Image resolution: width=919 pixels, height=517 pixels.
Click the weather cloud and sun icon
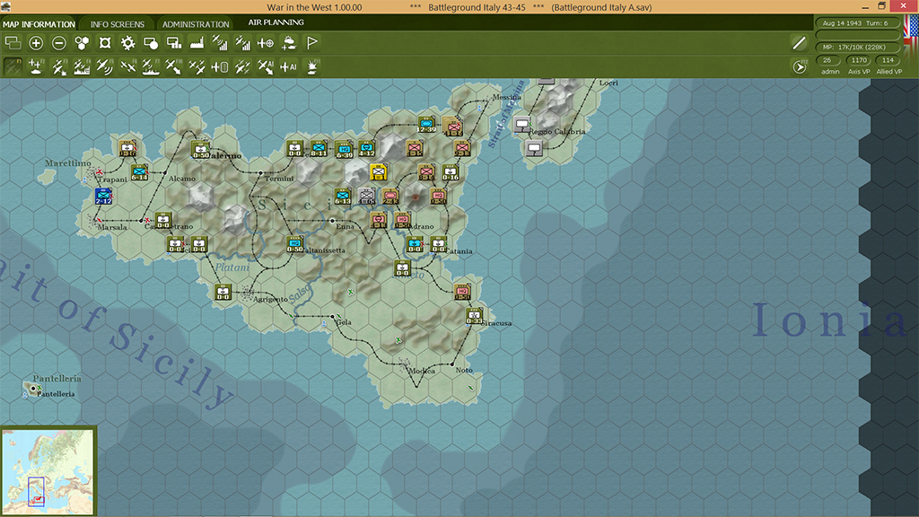[289, 43]
